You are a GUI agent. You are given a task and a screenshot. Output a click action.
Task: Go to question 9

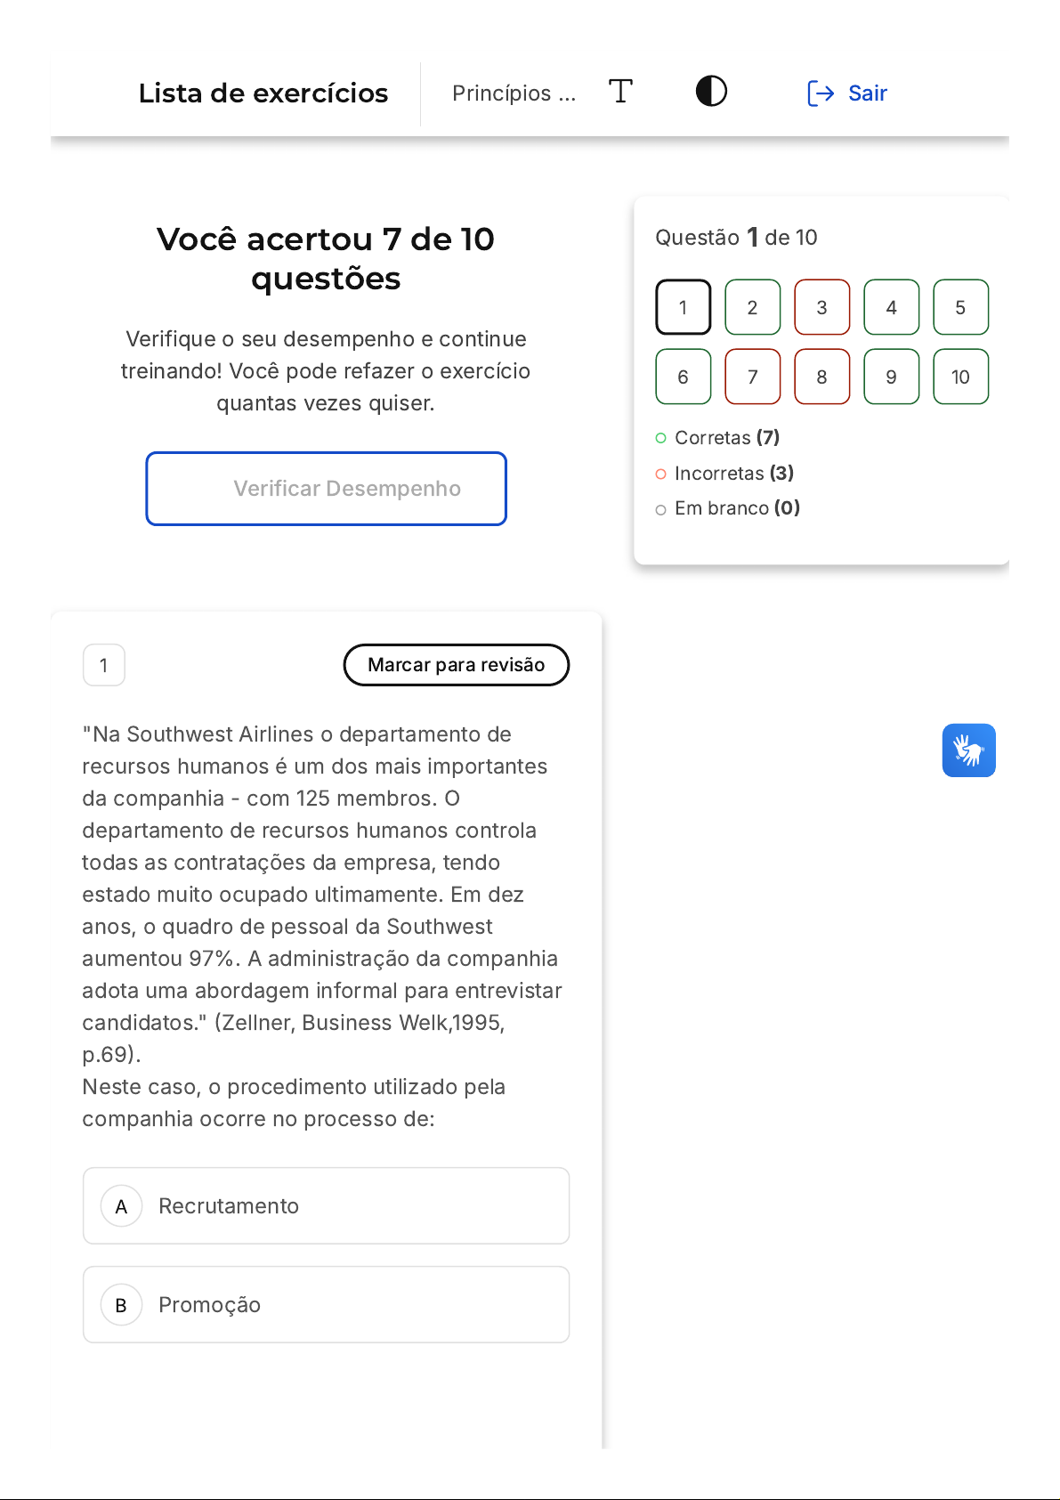891,377
